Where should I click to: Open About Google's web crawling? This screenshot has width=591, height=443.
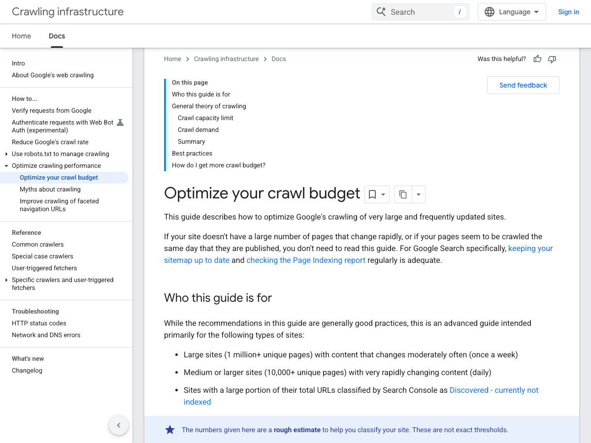[x=53, y=75]
